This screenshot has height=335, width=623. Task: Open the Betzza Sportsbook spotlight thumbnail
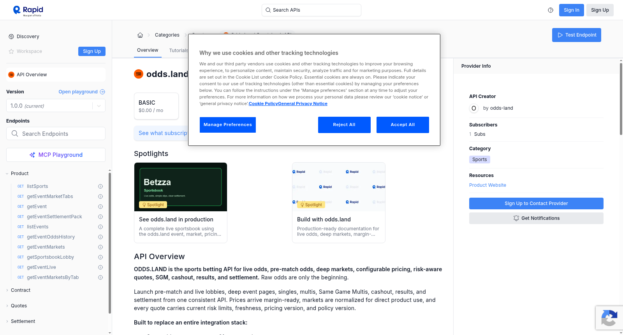181,187
